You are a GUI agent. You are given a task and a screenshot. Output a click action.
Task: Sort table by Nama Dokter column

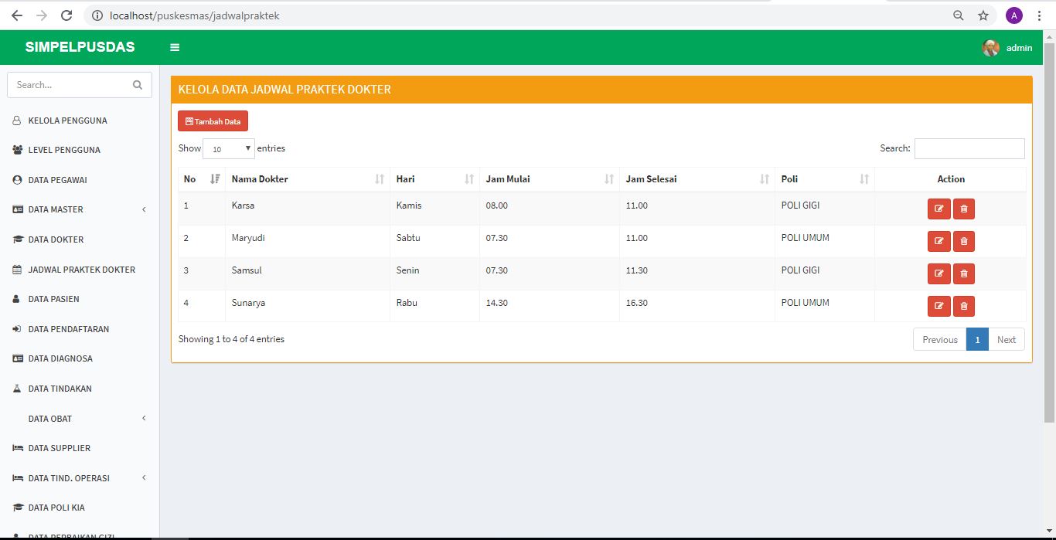coord(307,179)
